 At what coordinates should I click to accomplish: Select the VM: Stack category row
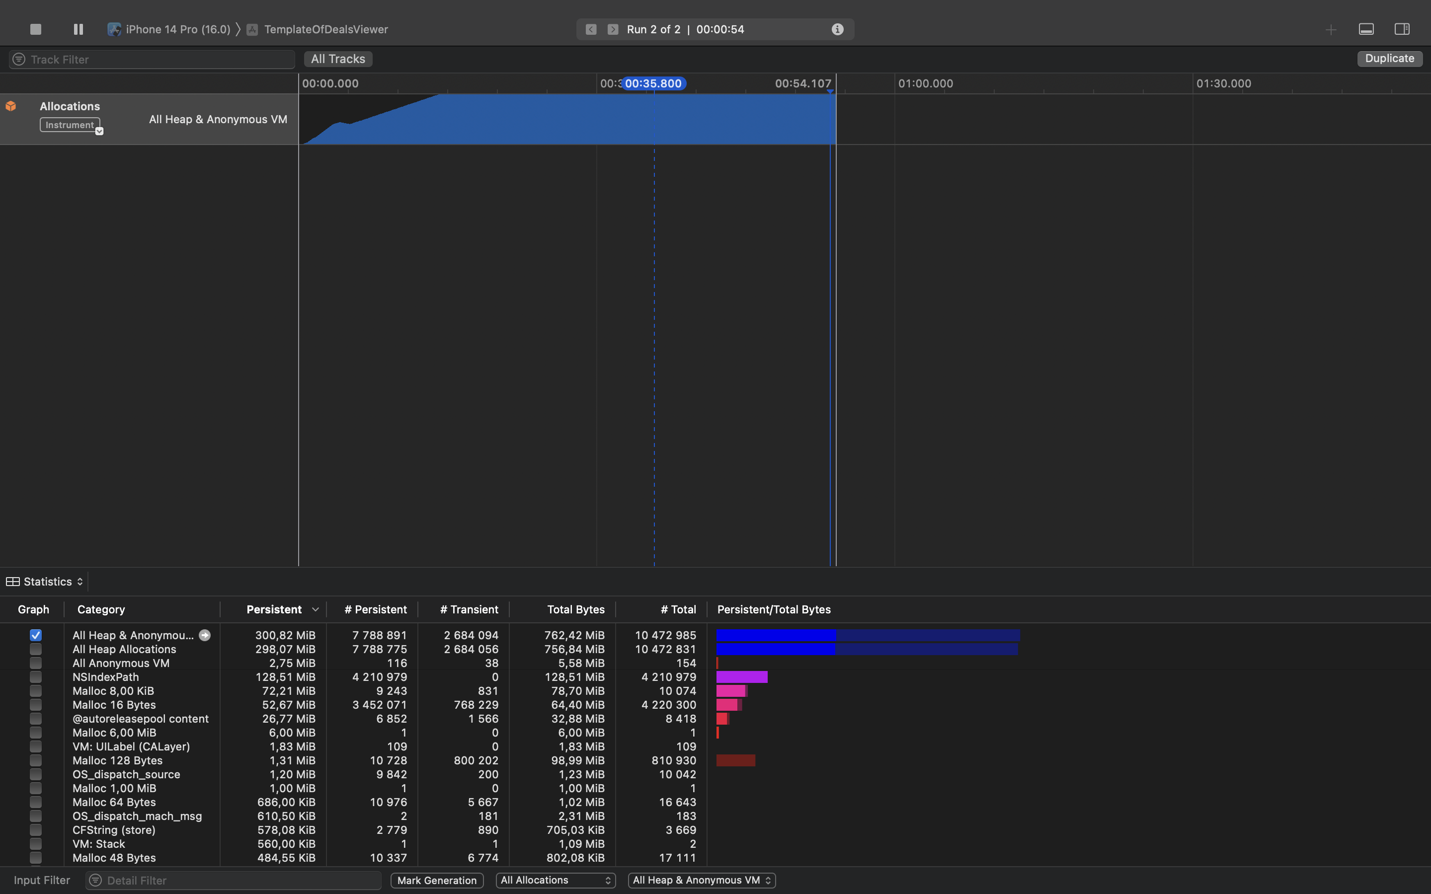[x=715, y=844]
